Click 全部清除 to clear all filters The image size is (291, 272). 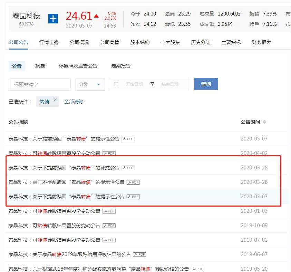coord(74,102)
